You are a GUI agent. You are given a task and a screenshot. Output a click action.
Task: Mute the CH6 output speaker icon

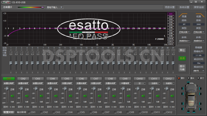[x=85, y=96]
